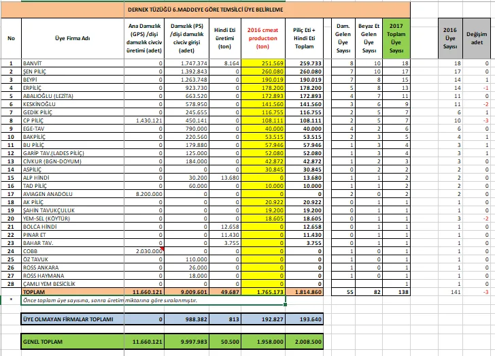
Task: Click the BOLCA HİNDİ cell
Action: (x=73, y=227)
